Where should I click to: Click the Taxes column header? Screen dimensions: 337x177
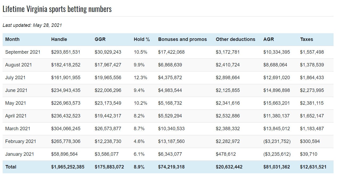(306, 39)
